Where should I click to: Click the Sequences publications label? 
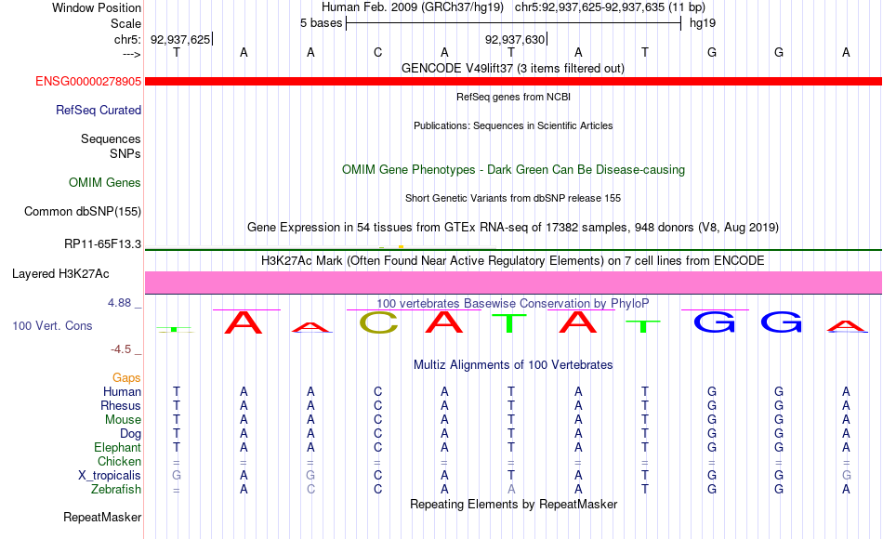pyautogui.click(x=111, y=139)
